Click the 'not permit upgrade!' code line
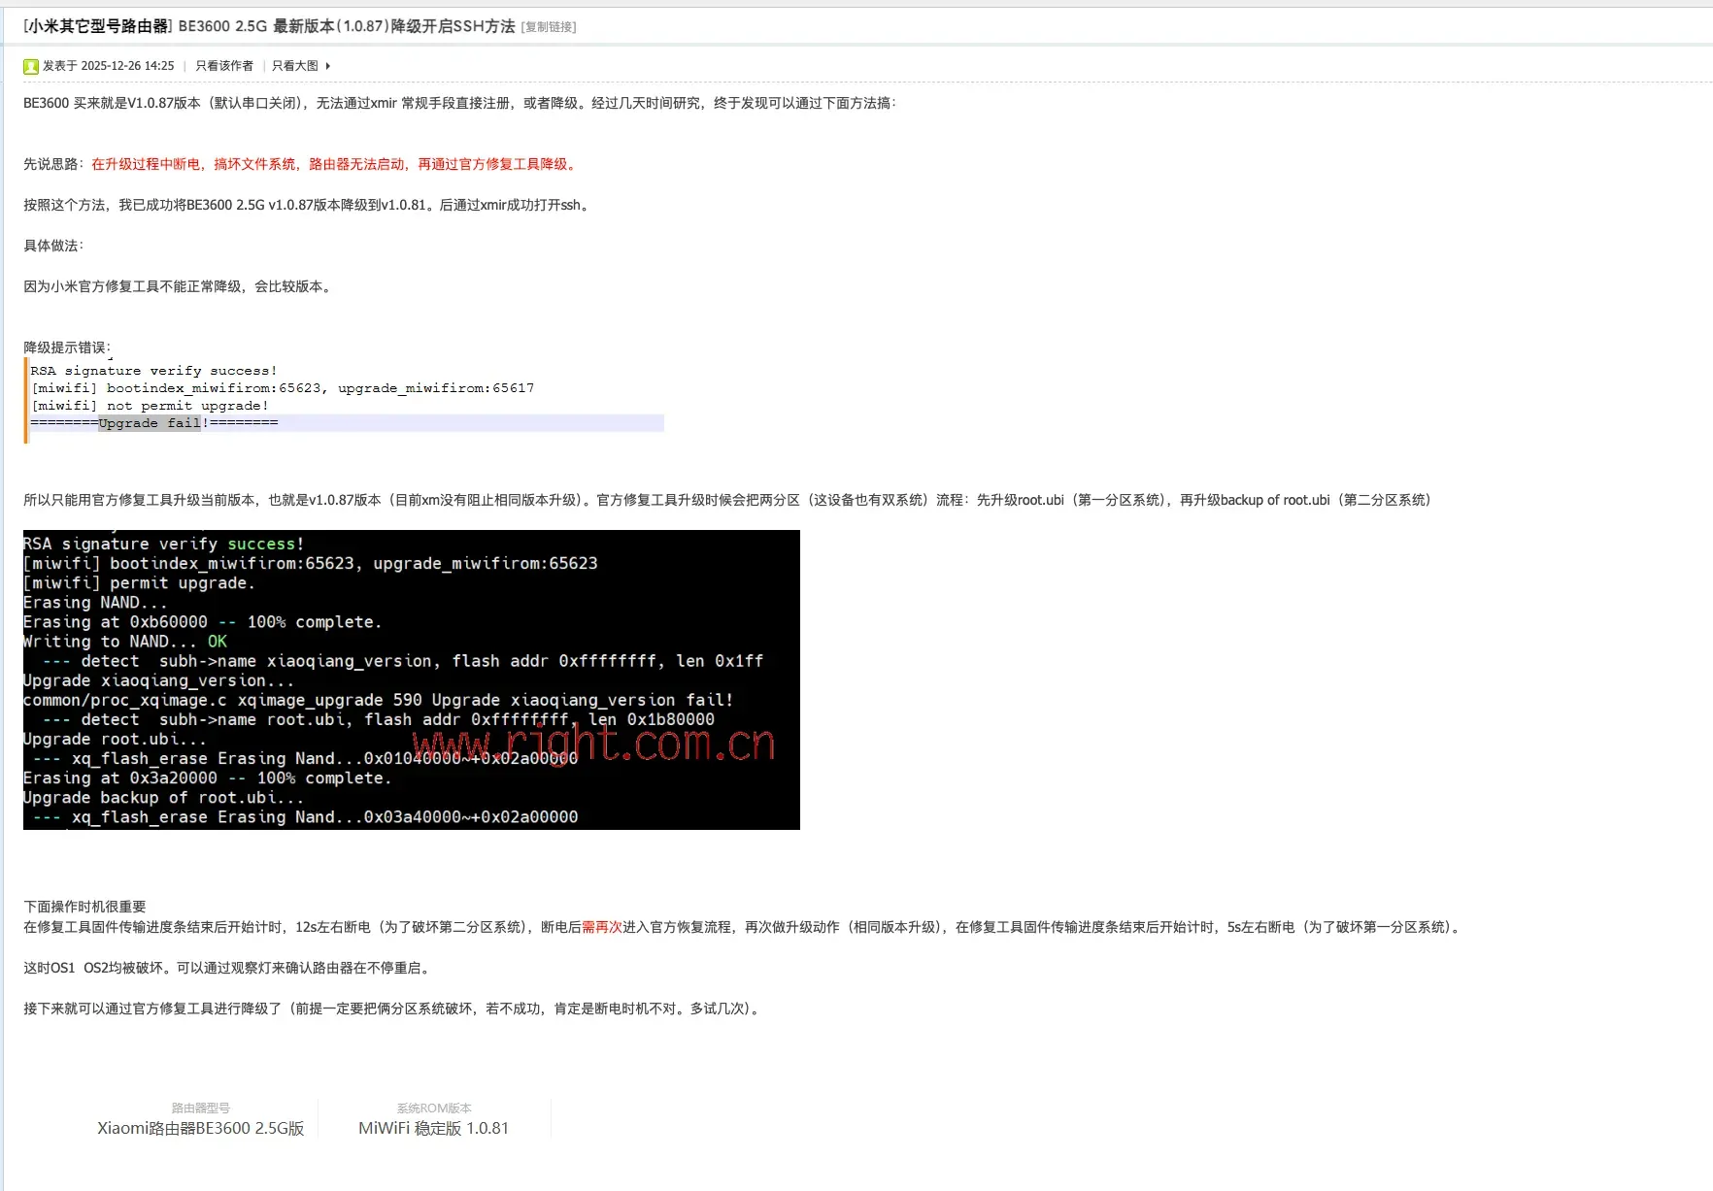The image size is (1713, 1191). point(151,406)
